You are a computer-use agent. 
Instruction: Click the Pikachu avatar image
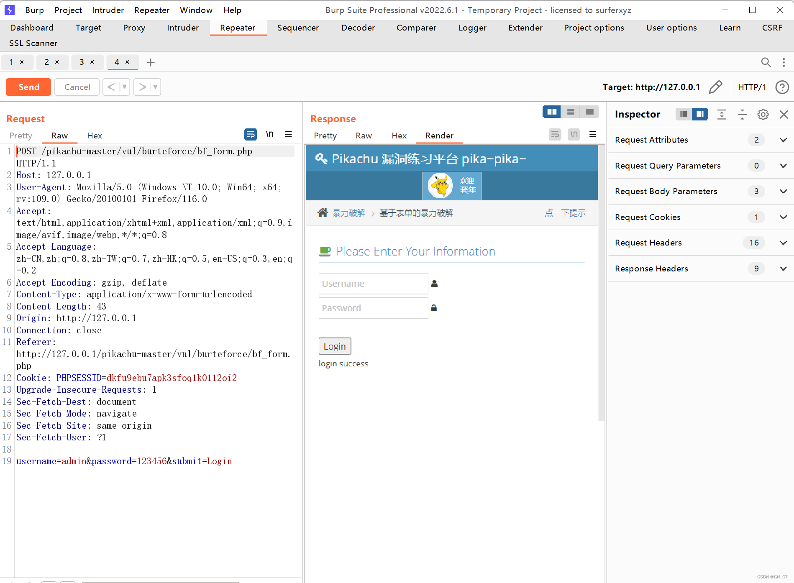440,186
